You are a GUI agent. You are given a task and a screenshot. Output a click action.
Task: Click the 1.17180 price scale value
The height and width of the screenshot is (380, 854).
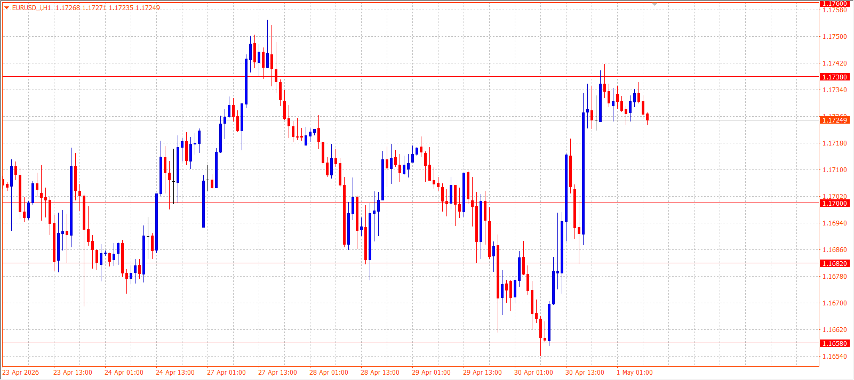coord(835,143)
